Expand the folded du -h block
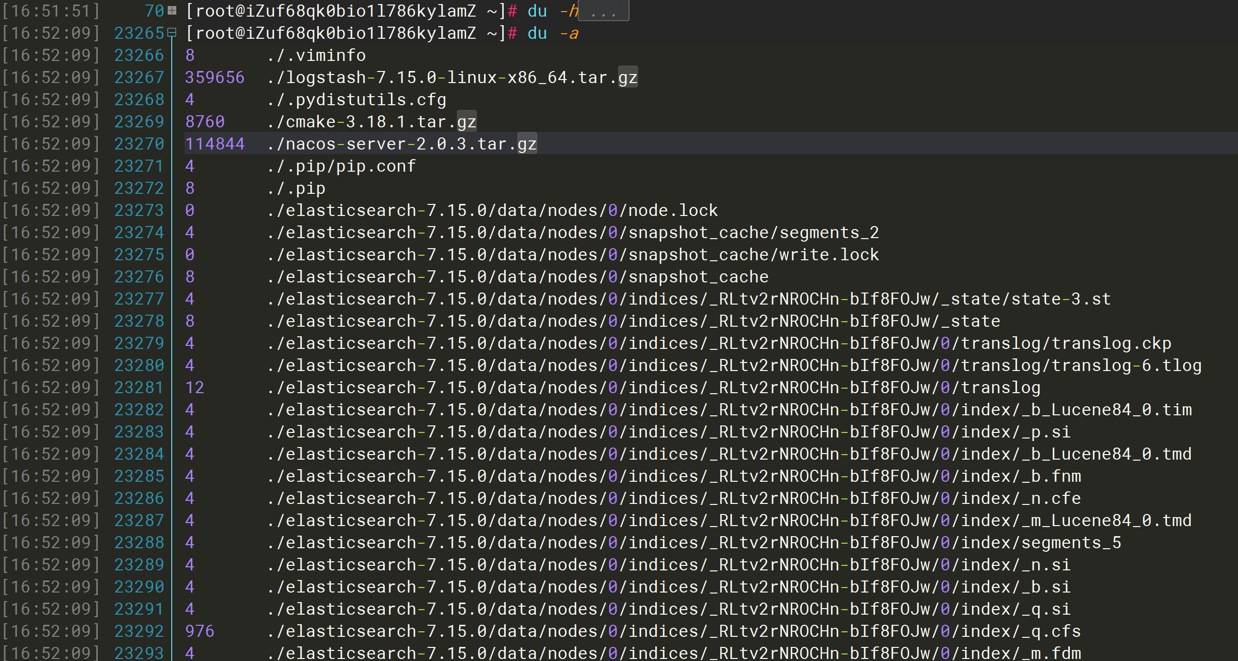This screenshot has height=661, width=1238. (172, 11)
